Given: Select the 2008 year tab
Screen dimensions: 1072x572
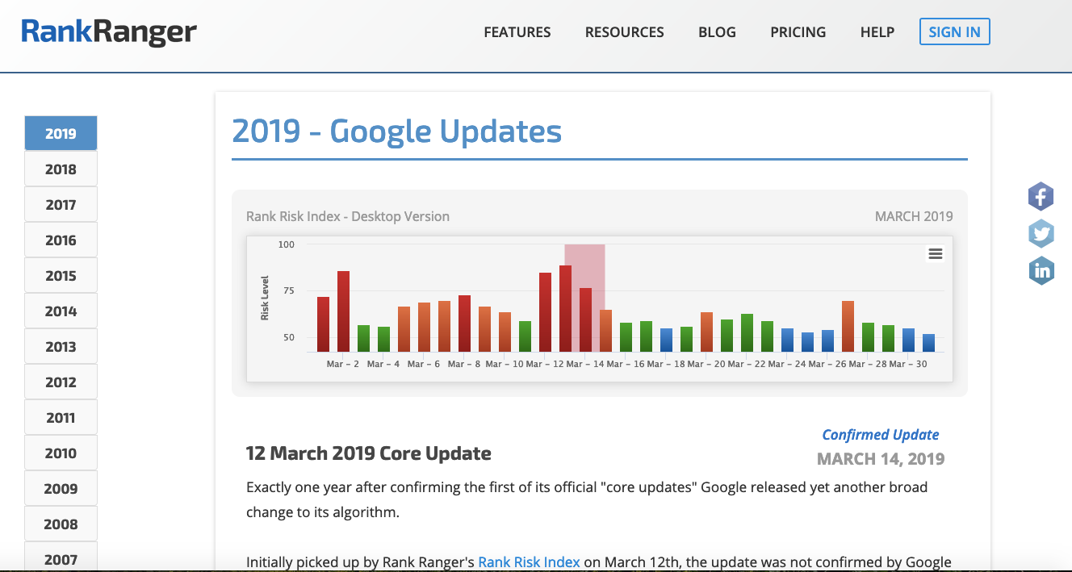Looking at the screenshot, I should (x=61, y=524).
